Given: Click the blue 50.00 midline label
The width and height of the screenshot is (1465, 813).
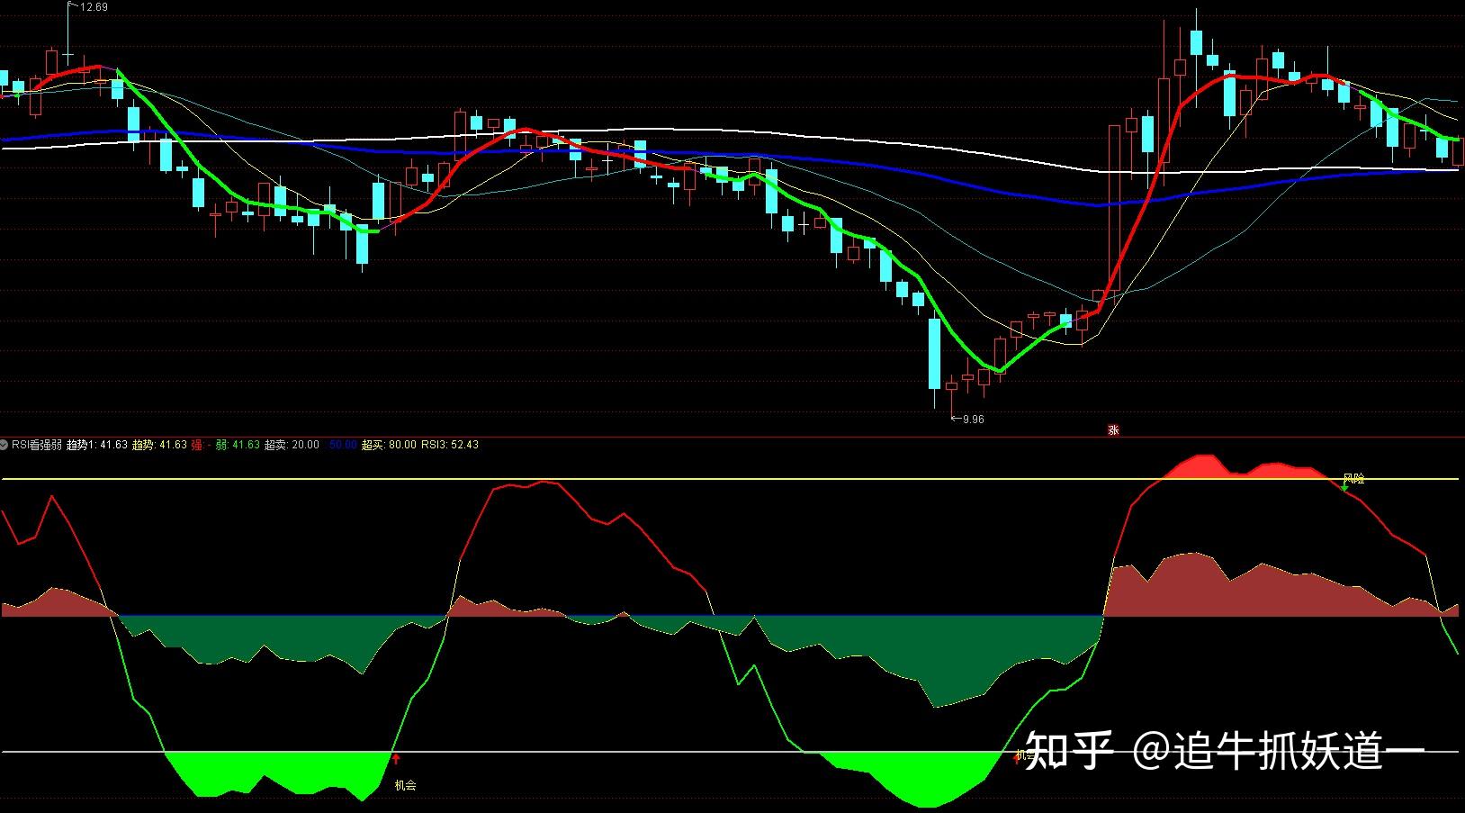Looking at the screenshot, I should point(343,445).
